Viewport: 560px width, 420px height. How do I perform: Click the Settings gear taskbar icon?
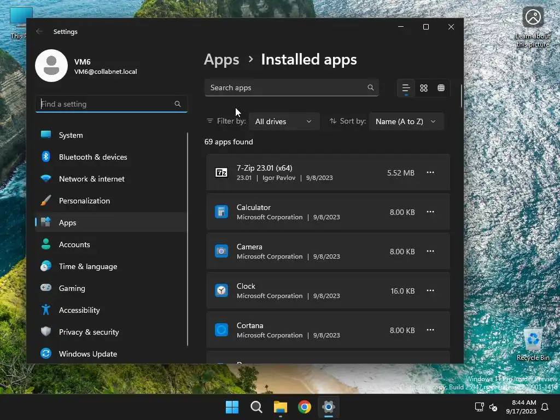(329, 407)
